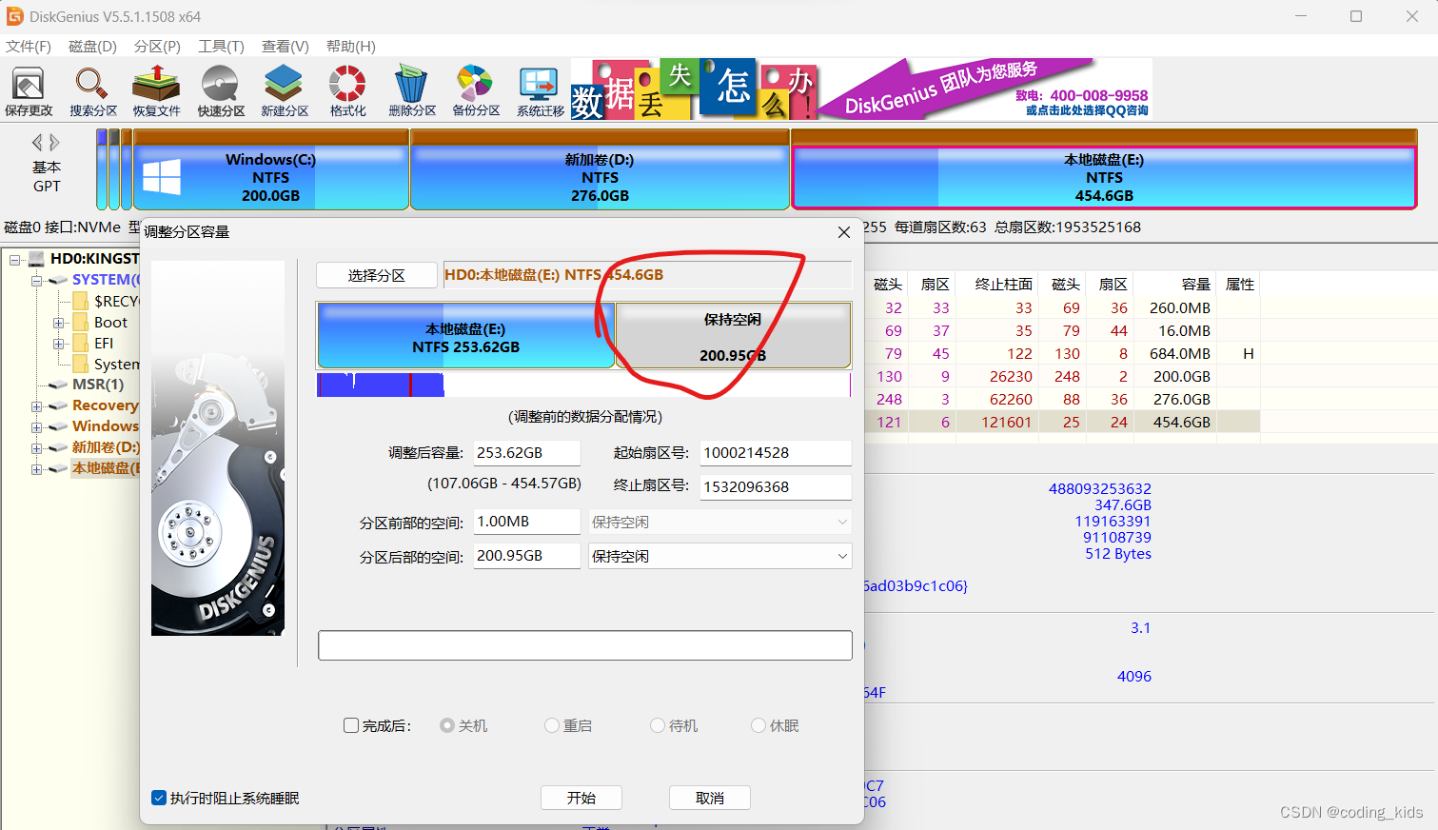Click the 取消 button

pyautogui.click(x=710, y=798)
